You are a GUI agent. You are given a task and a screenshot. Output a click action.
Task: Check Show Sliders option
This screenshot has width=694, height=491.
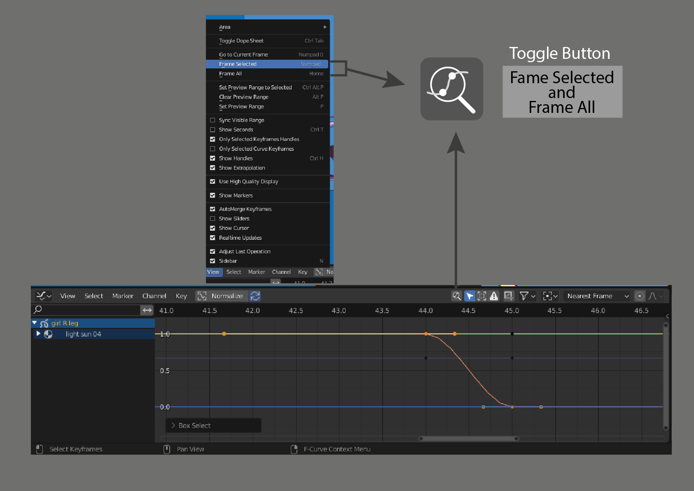click(213, 218)
